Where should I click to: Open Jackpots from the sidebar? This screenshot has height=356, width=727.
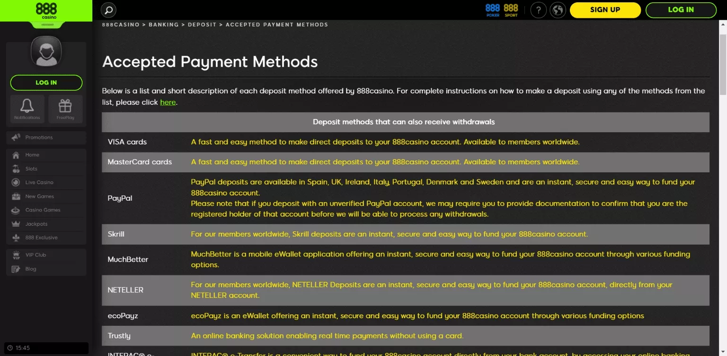click(x=36, y=224)
